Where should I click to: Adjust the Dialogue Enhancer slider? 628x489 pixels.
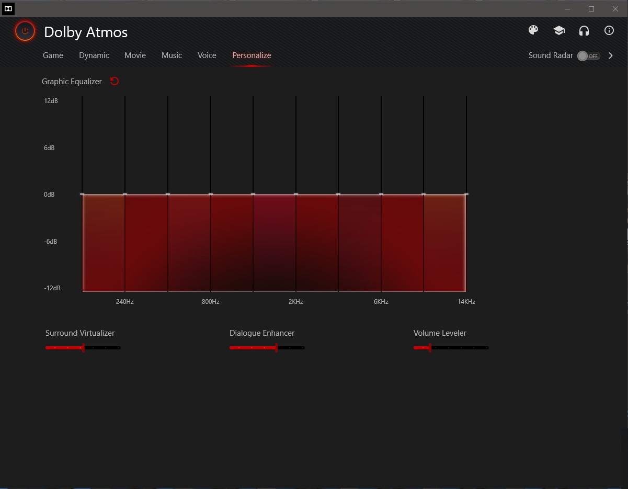pos(267,348)
